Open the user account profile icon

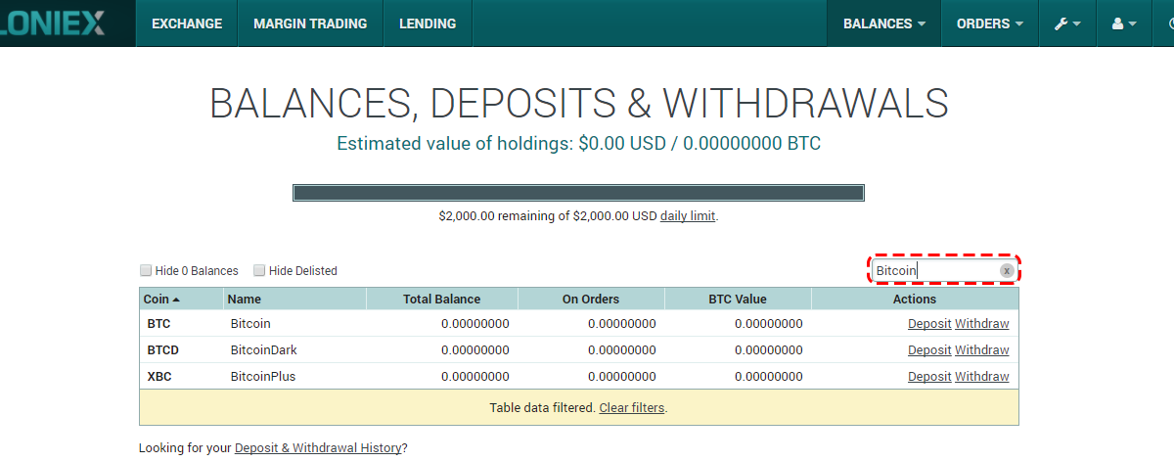tap(1118, 23)
